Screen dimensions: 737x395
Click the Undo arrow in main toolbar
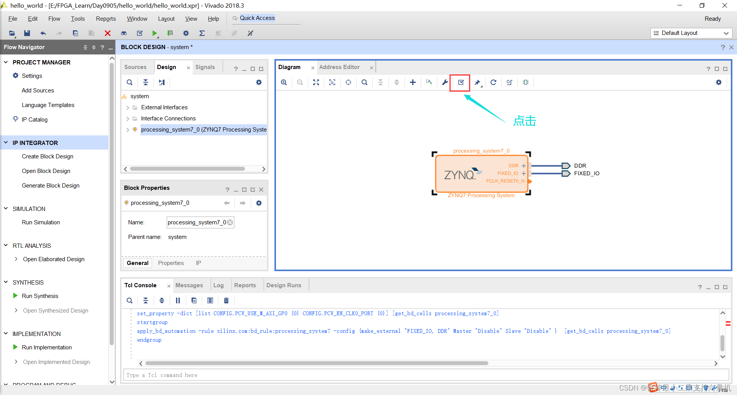43,33
